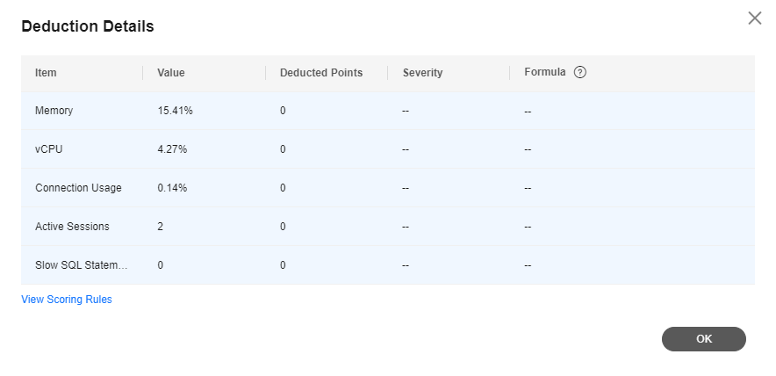This screenshot has height=376, width=776.
Task: Click the Formula help question mark icon
Action: point(579,73)
